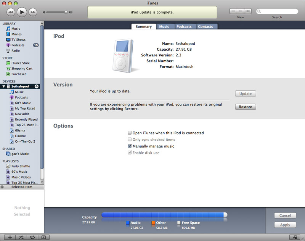Click the blue capacity usage bar
This screenshot has width=305, height=241.
click(x=163, y=215)
